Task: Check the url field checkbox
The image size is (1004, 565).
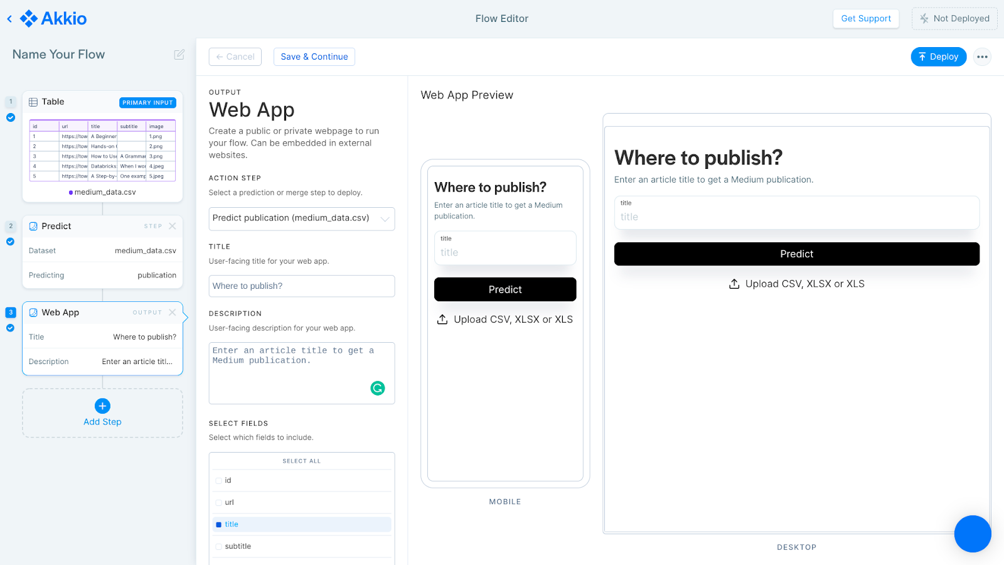Action: coord(218,502)
